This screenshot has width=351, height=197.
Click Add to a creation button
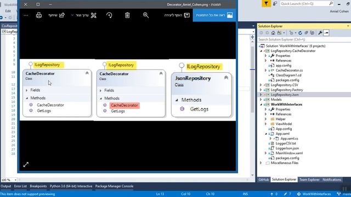(177, 15)
